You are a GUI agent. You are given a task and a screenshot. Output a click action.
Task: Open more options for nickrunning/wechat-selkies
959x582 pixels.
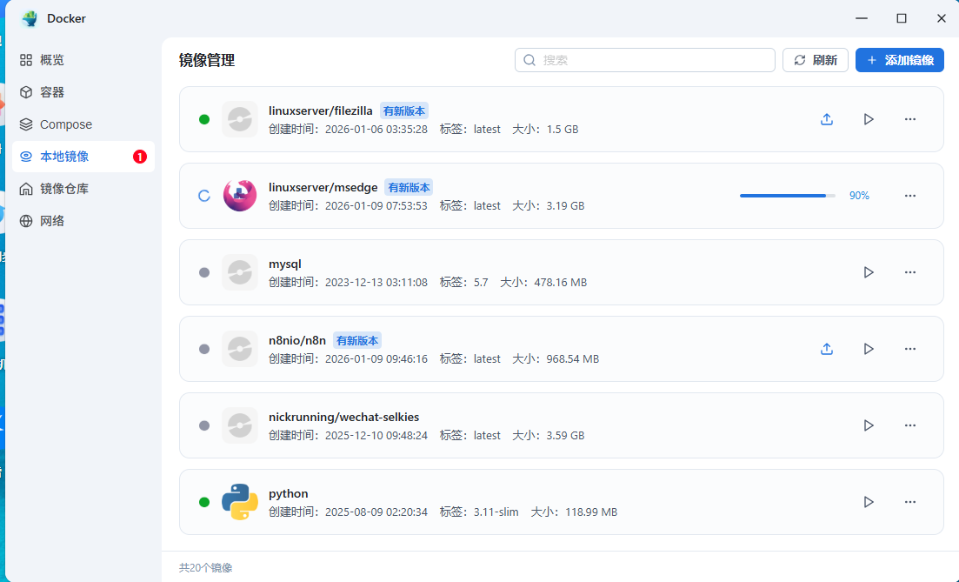(910, 425)
